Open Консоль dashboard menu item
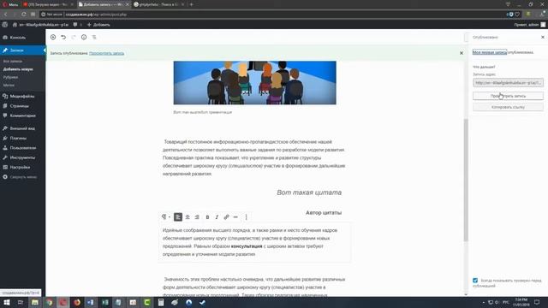 click(x=23, y=38)
